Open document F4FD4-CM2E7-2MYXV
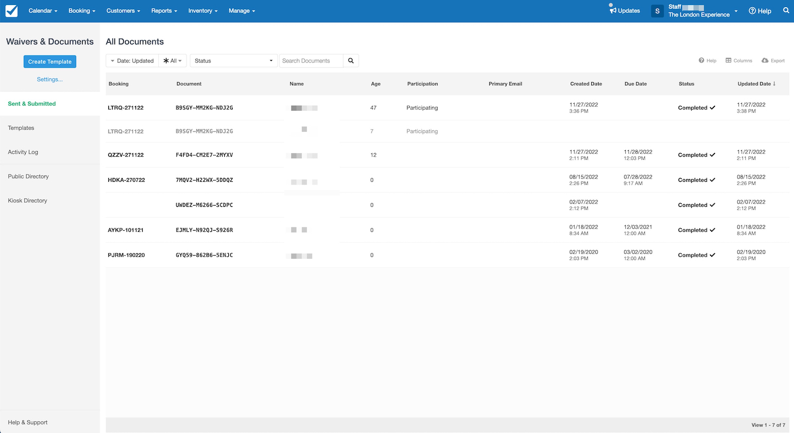Image resolution: width=794 pixels, height=433 pixels. point(204,155)
